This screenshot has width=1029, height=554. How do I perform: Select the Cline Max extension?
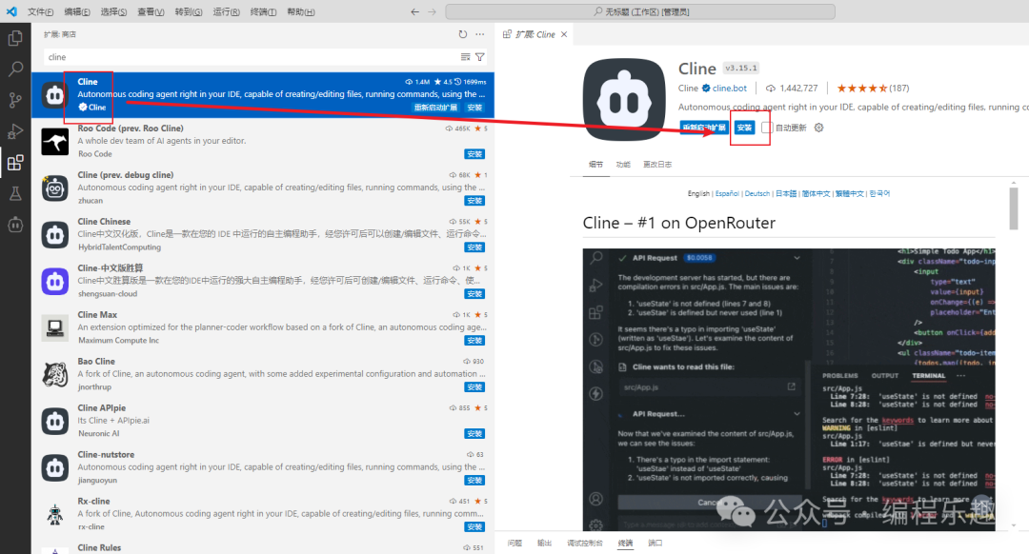(x=263, y=327)
